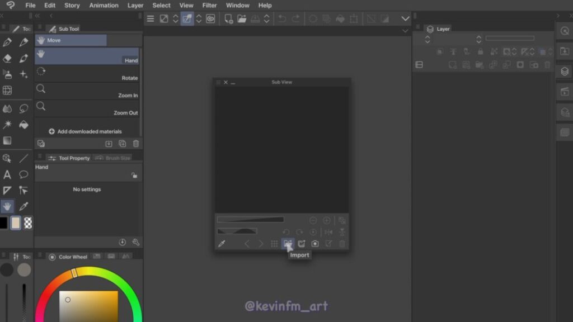This screenshot has width=573, height=322.
Task: Activate the eyedropper in Sub View
Action: tap(222, 244)
